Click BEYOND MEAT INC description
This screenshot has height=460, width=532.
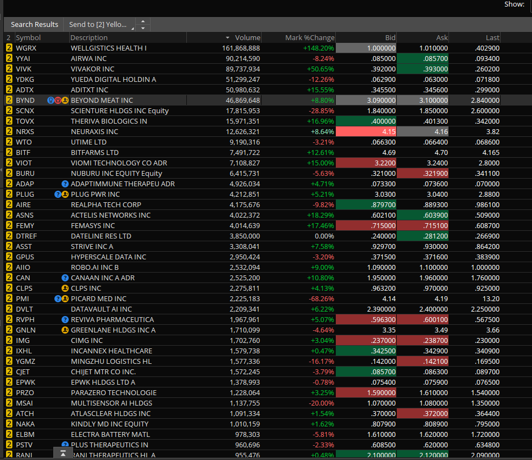click(102, 101)
